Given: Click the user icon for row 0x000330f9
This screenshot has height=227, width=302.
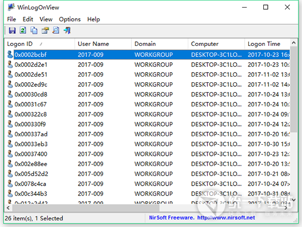Looking at the screenshot, I should click(10, 124).
